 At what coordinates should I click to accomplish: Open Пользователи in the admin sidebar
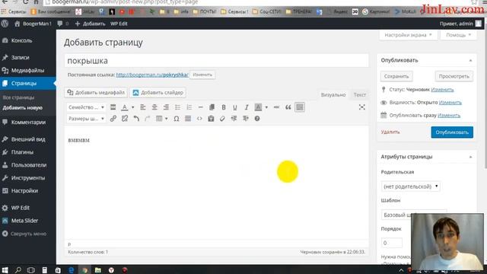pyautogui.click(x=28, y=165)
